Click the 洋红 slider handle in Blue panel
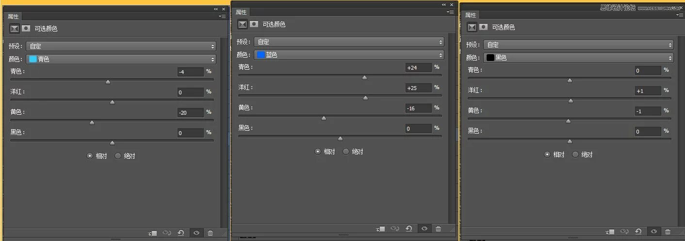The image size is (685, 241). [365, 98]
